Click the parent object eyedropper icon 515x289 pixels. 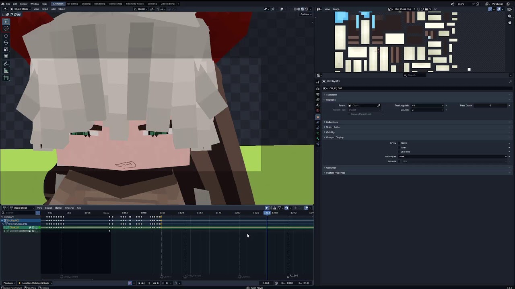point(379,106)
